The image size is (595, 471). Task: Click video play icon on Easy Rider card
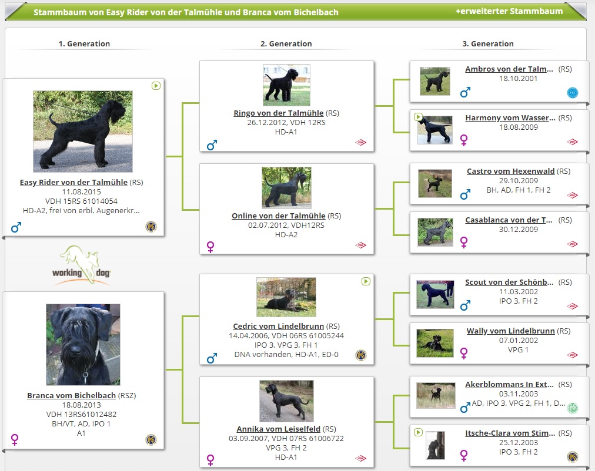156,86
